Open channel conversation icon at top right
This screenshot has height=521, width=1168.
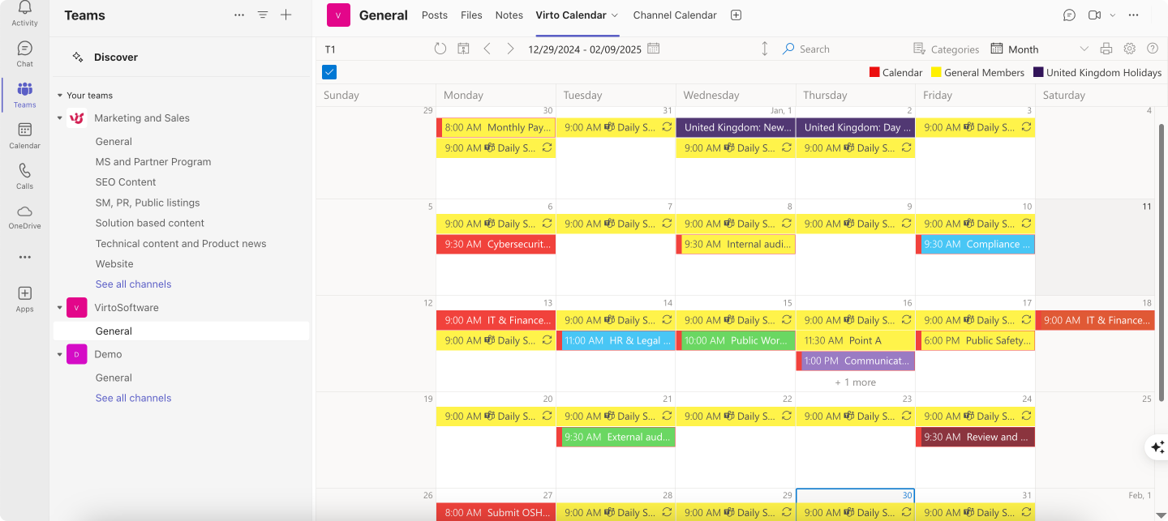coord(1069,15)
